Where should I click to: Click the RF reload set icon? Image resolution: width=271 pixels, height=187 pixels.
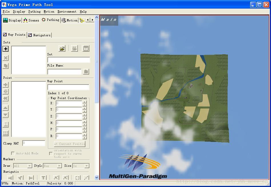(x=75, y=49)
